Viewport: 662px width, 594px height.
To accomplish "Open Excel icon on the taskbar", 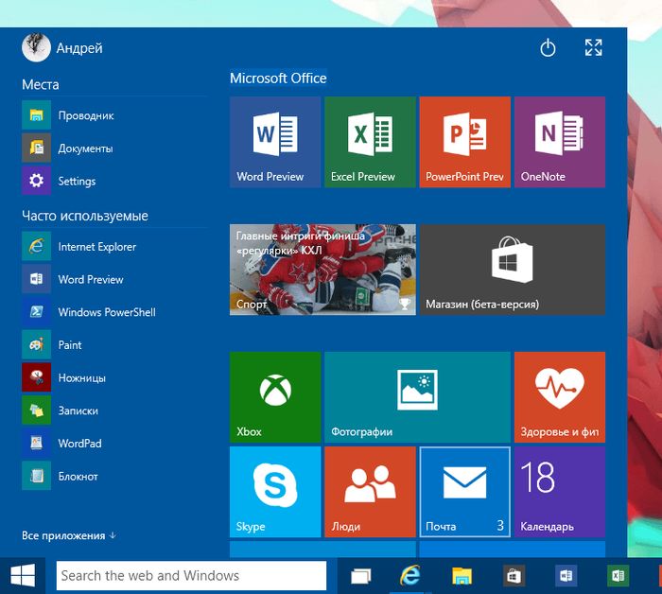I will pyautogui.click(x=618, y=575).
